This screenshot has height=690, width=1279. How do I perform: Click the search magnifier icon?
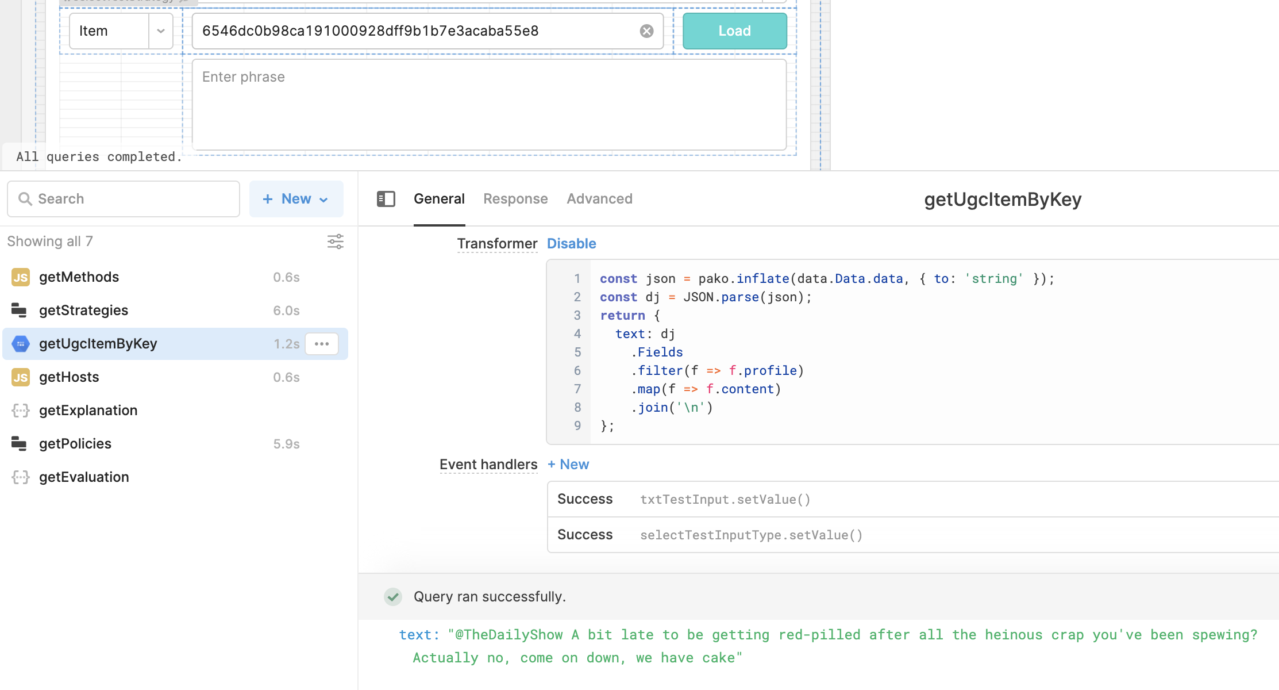coord(25,198)
